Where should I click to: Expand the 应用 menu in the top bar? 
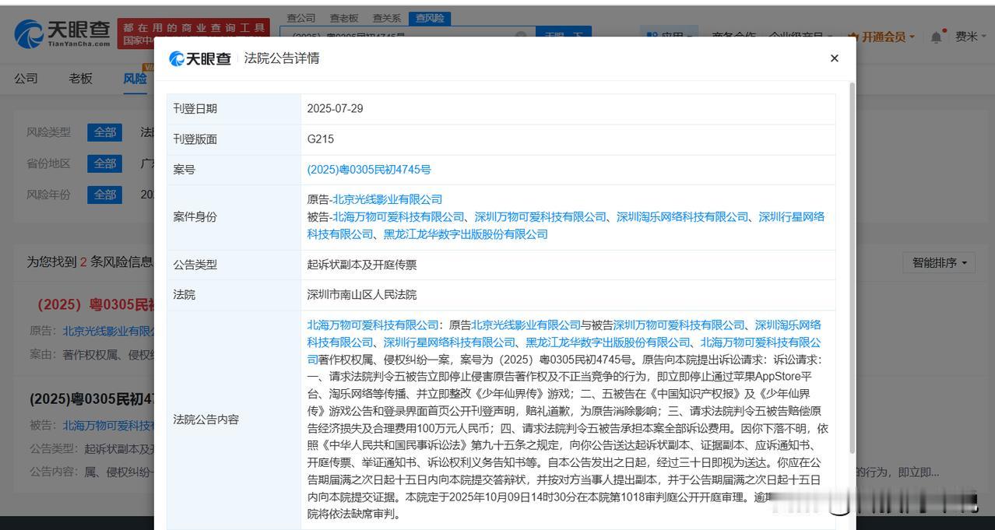(x=670, y=35)
